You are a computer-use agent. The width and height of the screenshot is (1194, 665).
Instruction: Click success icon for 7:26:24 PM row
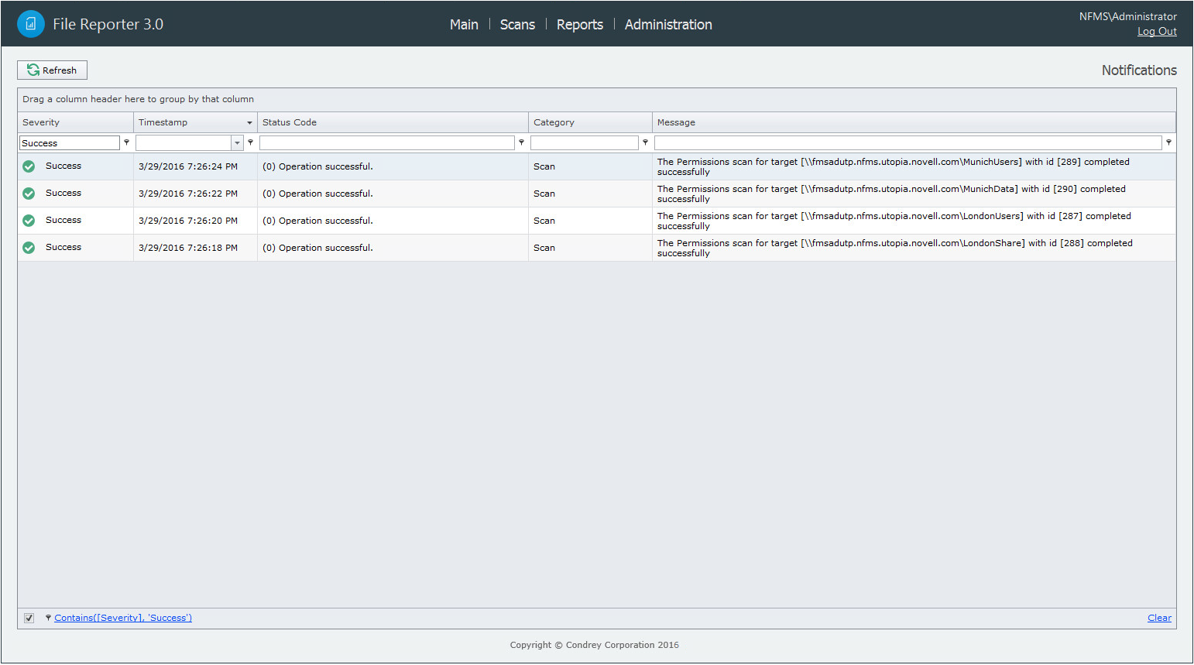click(x=29, y=166)
